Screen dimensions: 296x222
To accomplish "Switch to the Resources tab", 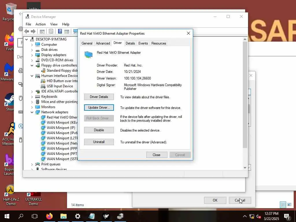I will (x=159, y=43).
